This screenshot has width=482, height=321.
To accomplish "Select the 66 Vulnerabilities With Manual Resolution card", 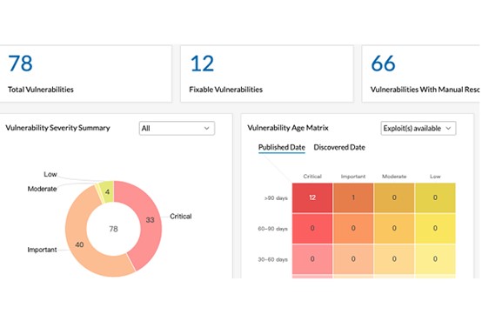I will 421,74.
